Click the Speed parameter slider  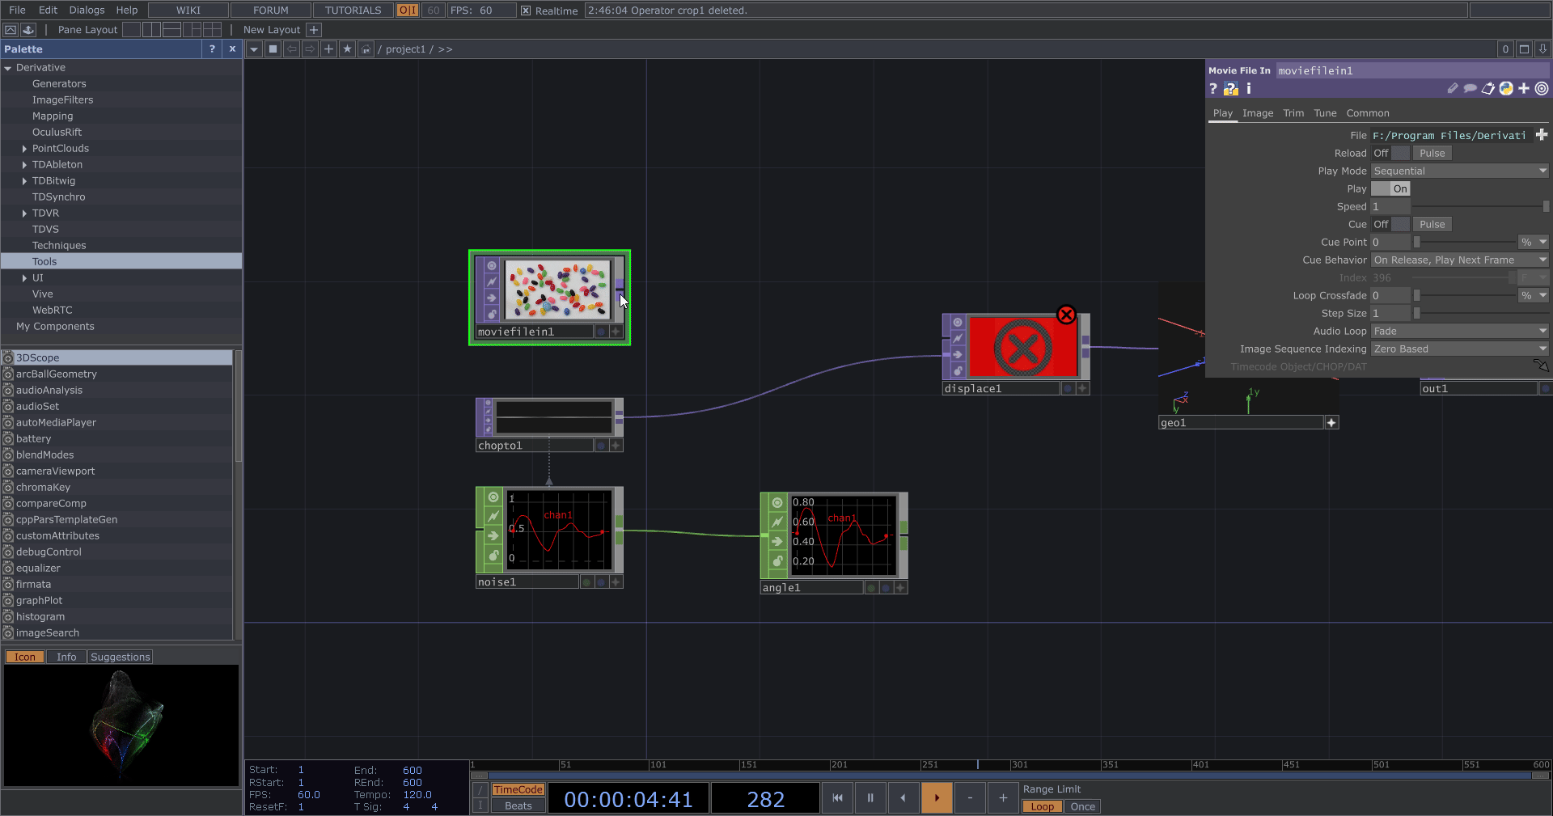[1480, 207]
